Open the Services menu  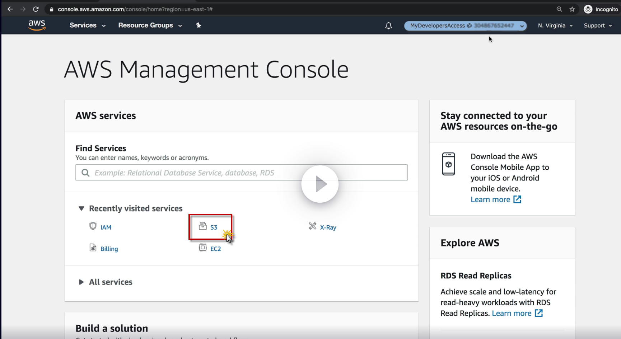pos(88,25)
